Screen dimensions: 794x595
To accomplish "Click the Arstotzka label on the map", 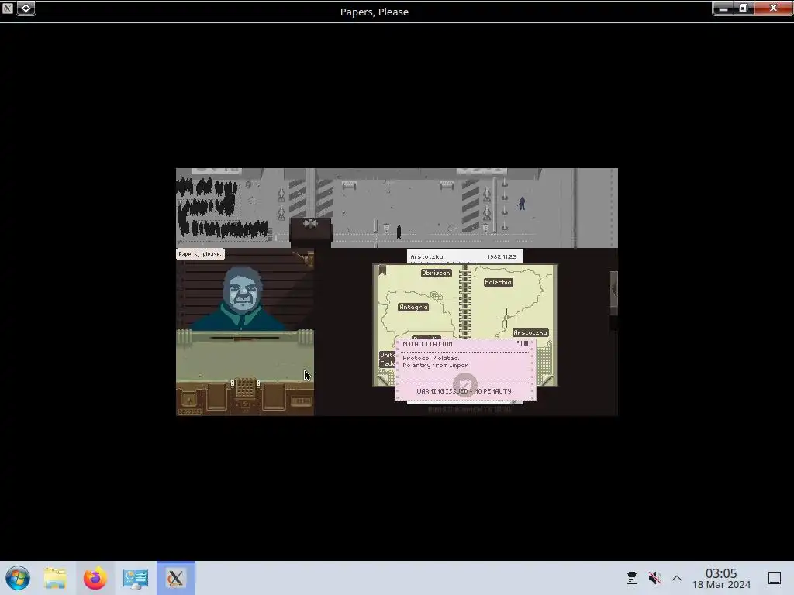I will (x=530, y=332).
